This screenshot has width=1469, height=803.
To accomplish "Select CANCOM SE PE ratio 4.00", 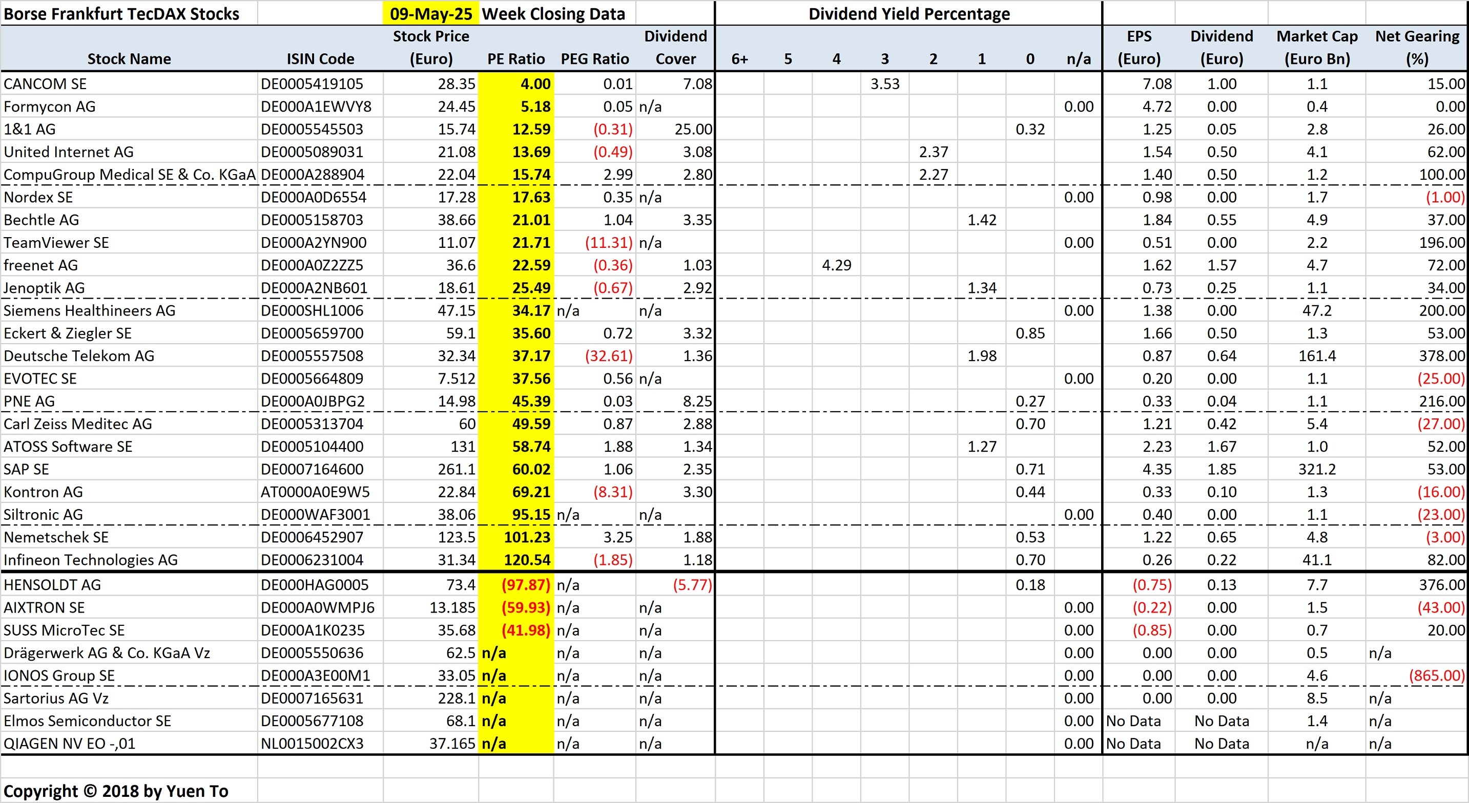I will pyautogui.click(x=515, y=84).
